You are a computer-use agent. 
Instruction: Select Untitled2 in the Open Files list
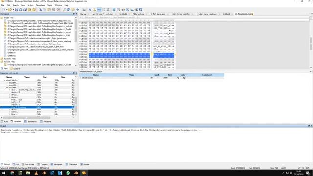(x=11, y=56)
